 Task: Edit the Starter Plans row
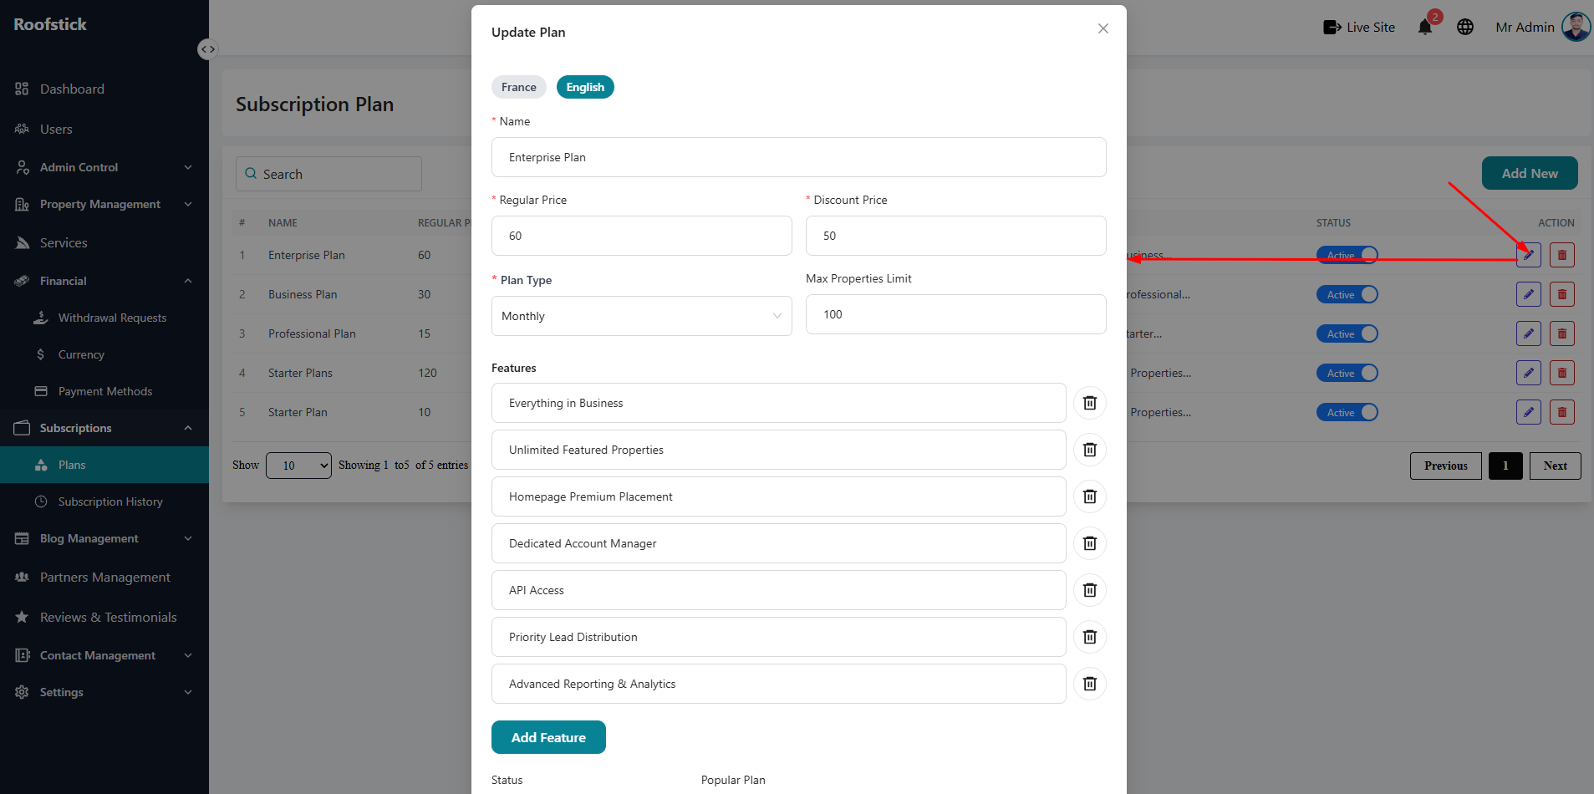coord(1529,373)
